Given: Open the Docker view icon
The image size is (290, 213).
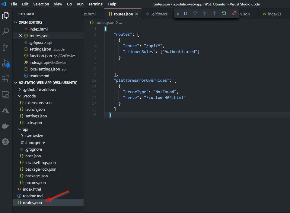Looking at the screenshot, I should click(x=5, y=126).
